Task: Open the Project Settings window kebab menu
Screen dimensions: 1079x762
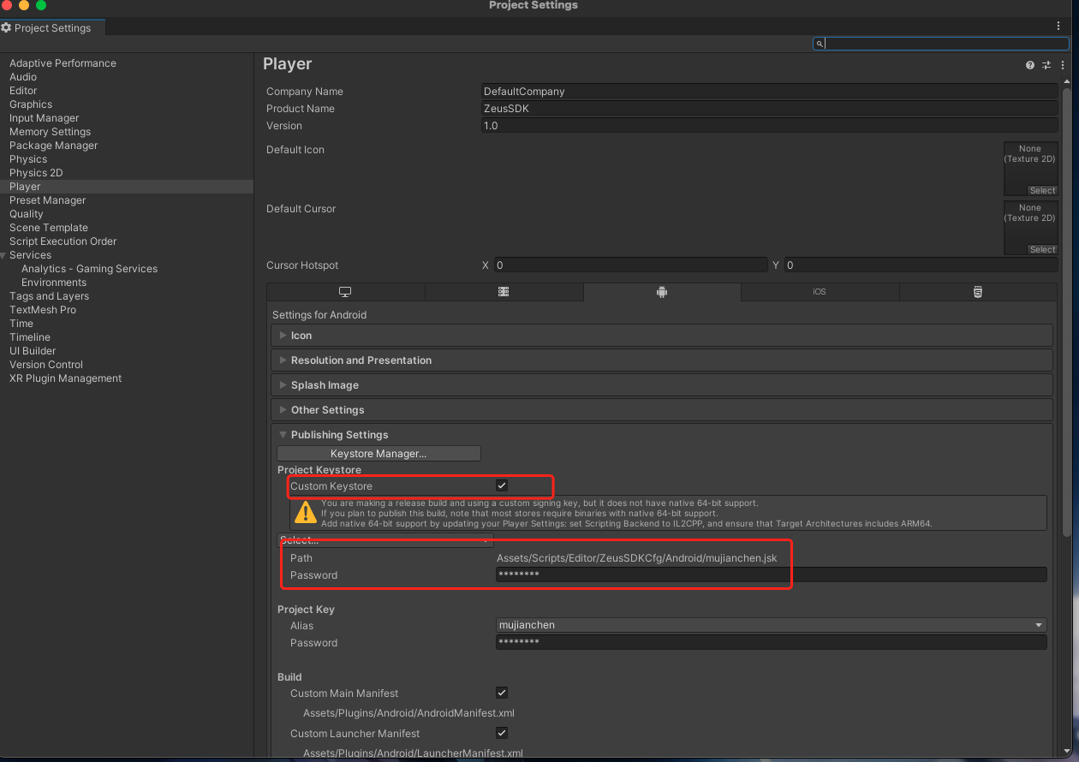Action: [x=1058, y=27]
